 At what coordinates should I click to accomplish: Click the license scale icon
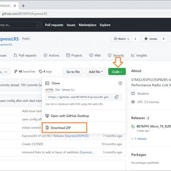[133, 102]
